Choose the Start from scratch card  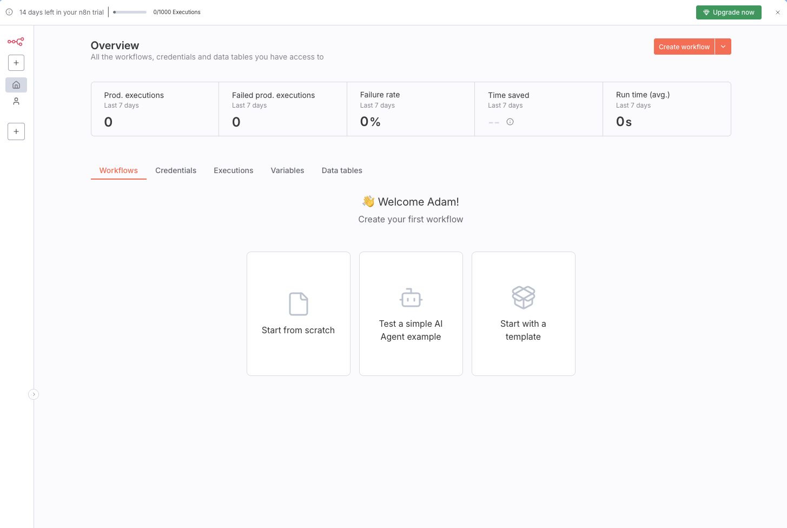point(299,314)
